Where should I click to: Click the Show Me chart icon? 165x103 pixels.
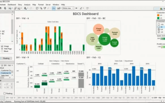161,9
